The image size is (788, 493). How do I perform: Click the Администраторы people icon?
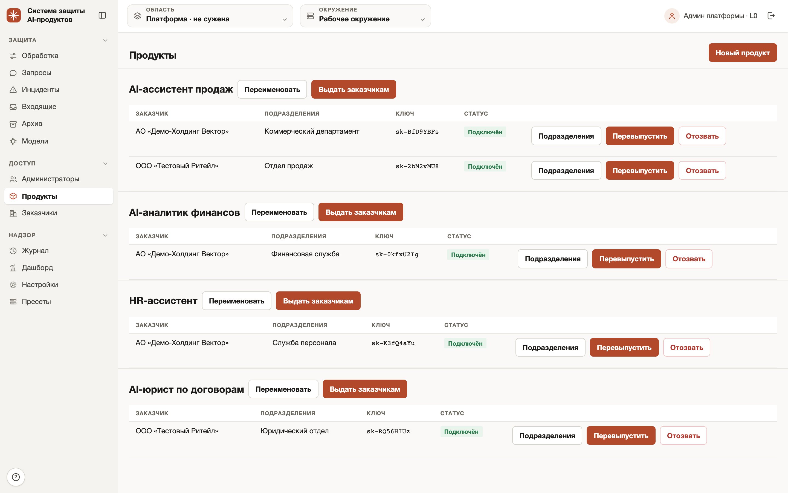(13, 179)
